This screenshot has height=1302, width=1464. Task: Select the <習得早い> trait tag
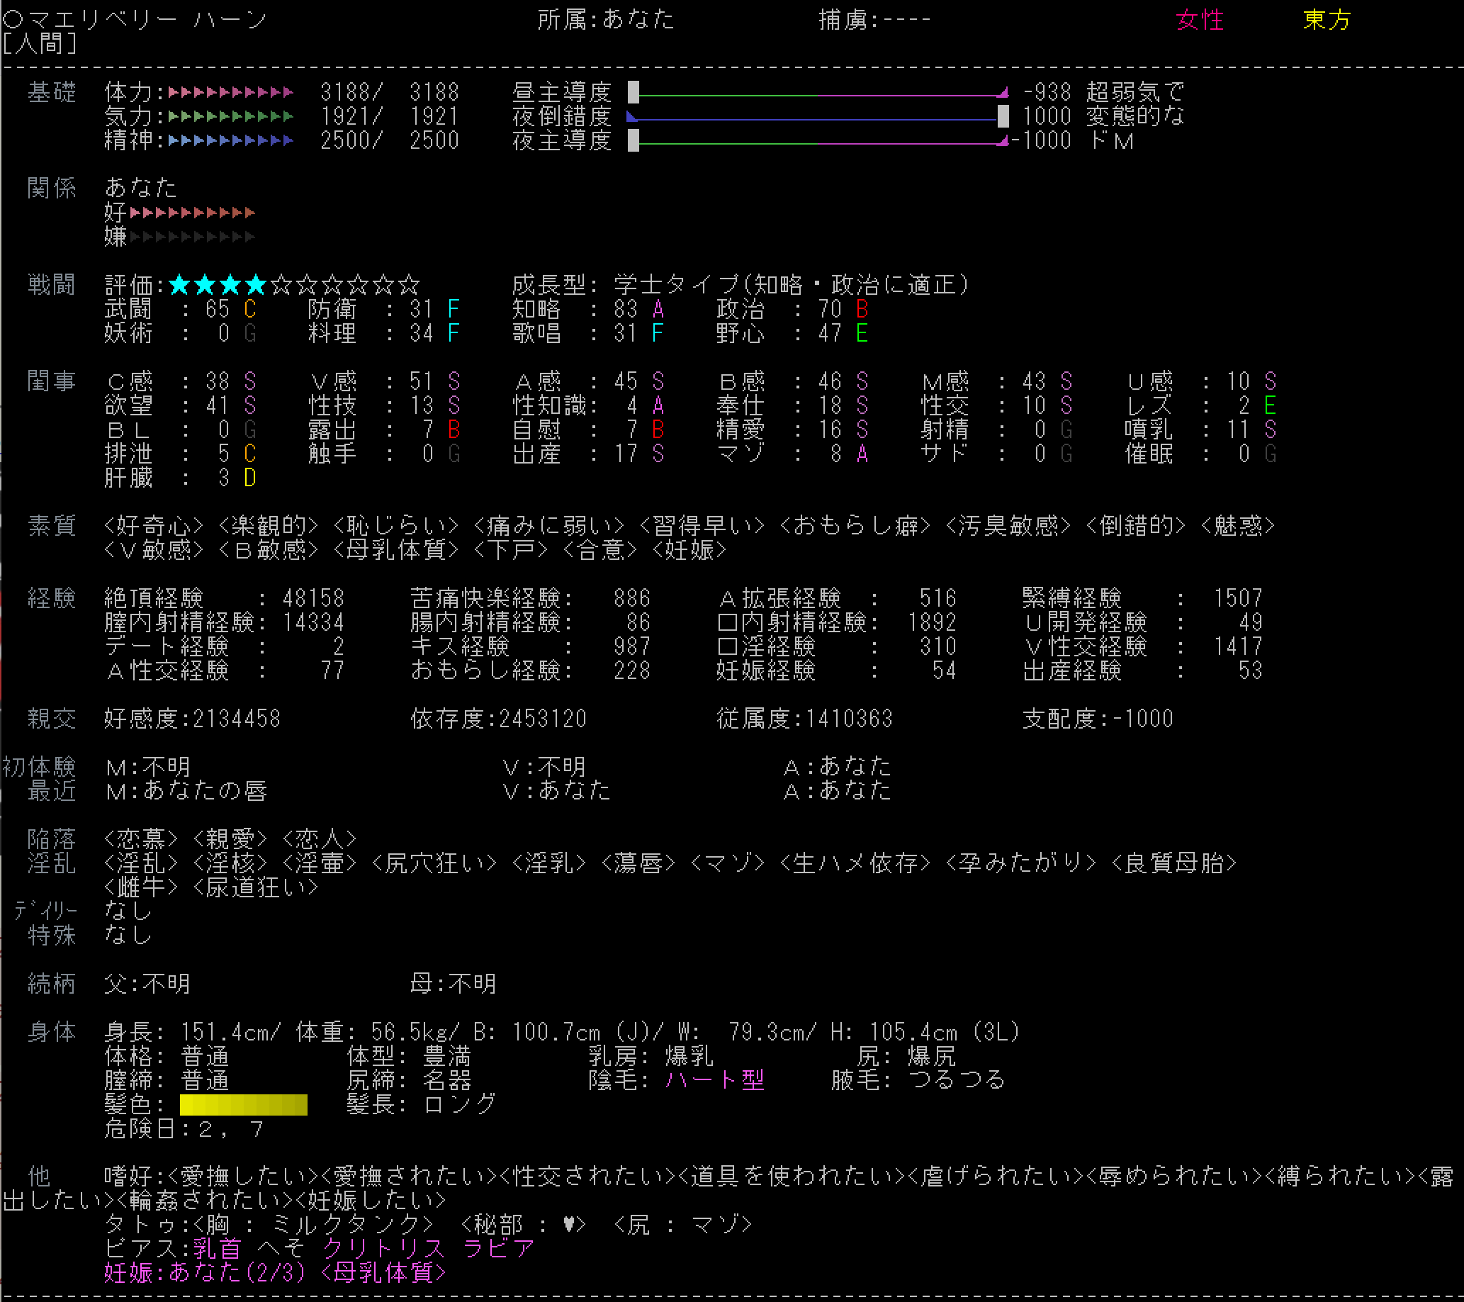702,526
